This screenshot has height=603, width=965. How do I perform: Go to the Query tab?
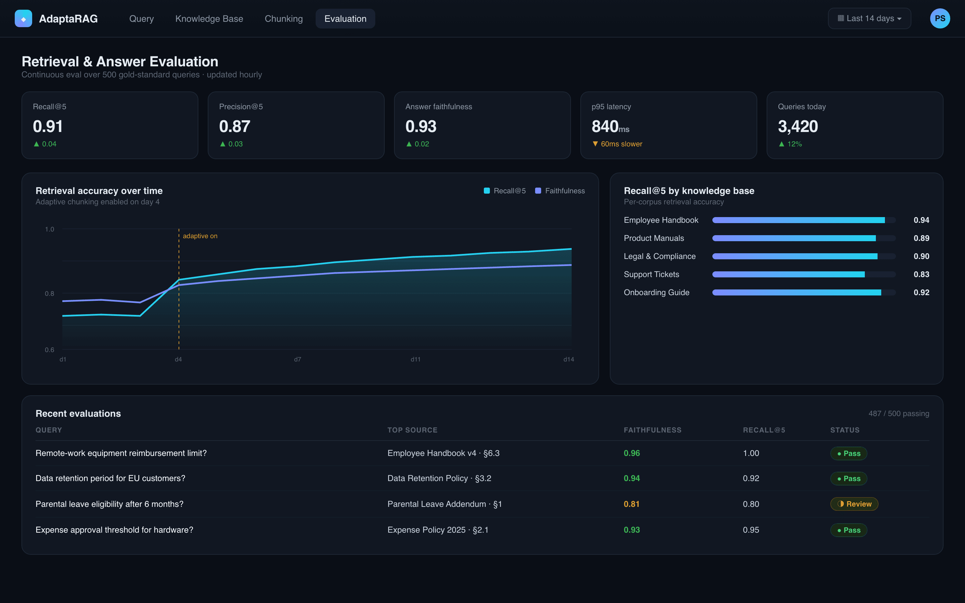click(141, 19)
